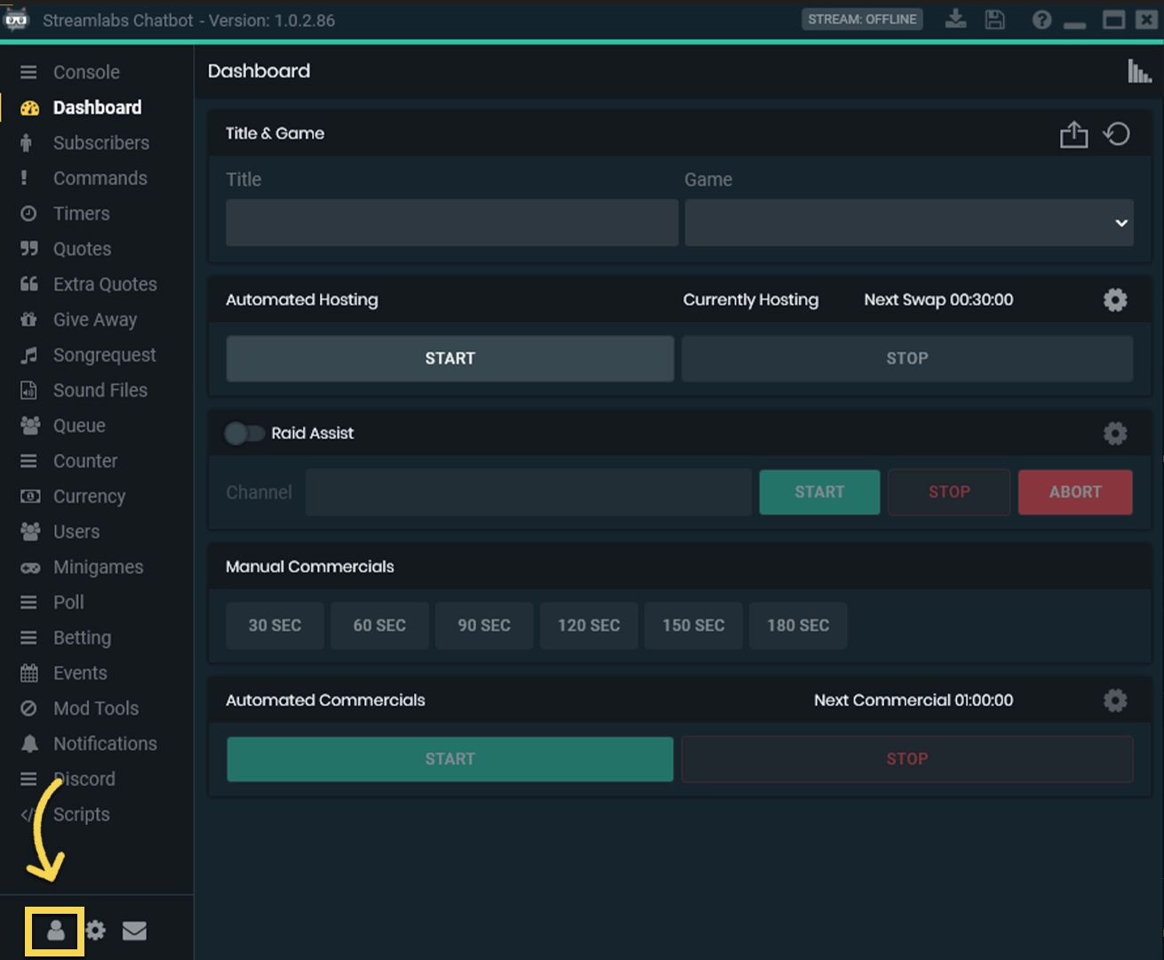Open Extra Quotes section
Image resolution: width=1164 pixels, height=960 pixels.
(x=105, y=284)
